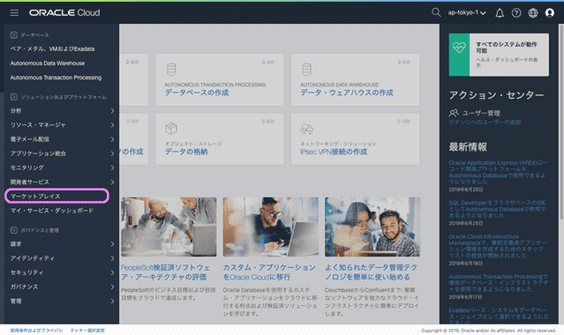This screenshot has width=564, height=335.
Task: Click PeopleSoft検証済ソフトウェア・アーキテクチャの評価 title
Action: click(x=165, y=272)
